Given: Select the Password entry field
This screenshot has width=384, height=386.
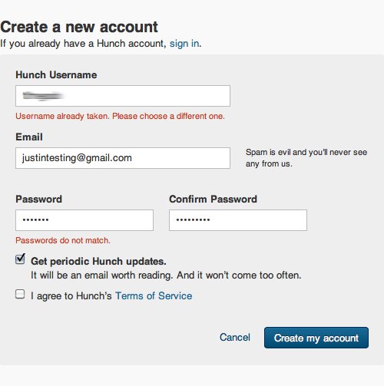Looking at the screenshot, I should (84, 220).
